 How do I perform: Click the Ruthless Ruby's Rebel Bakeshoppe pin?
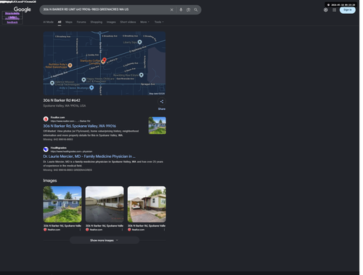[70, 65]
